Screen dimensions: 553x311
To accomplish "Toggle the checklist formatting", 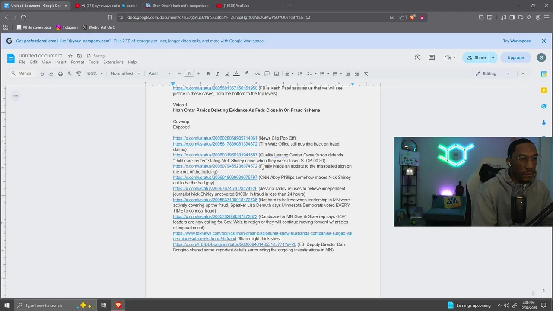I will [309, 74].
